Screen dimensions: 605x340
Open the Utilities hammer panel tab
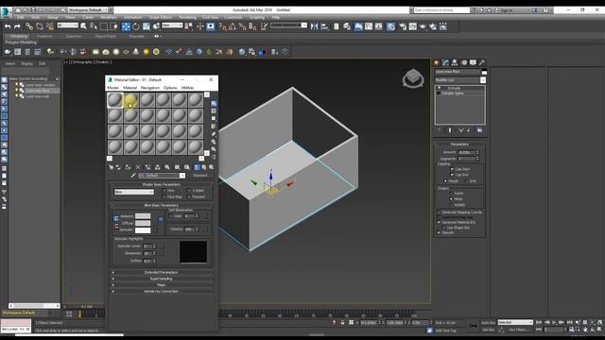(482, 62)
